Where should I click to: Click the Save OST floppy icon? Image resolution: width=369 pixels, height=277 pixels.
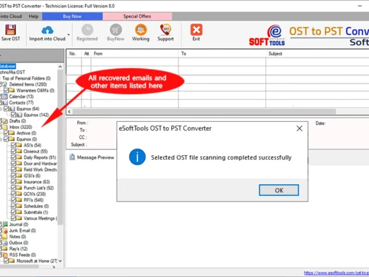point(10,30)
